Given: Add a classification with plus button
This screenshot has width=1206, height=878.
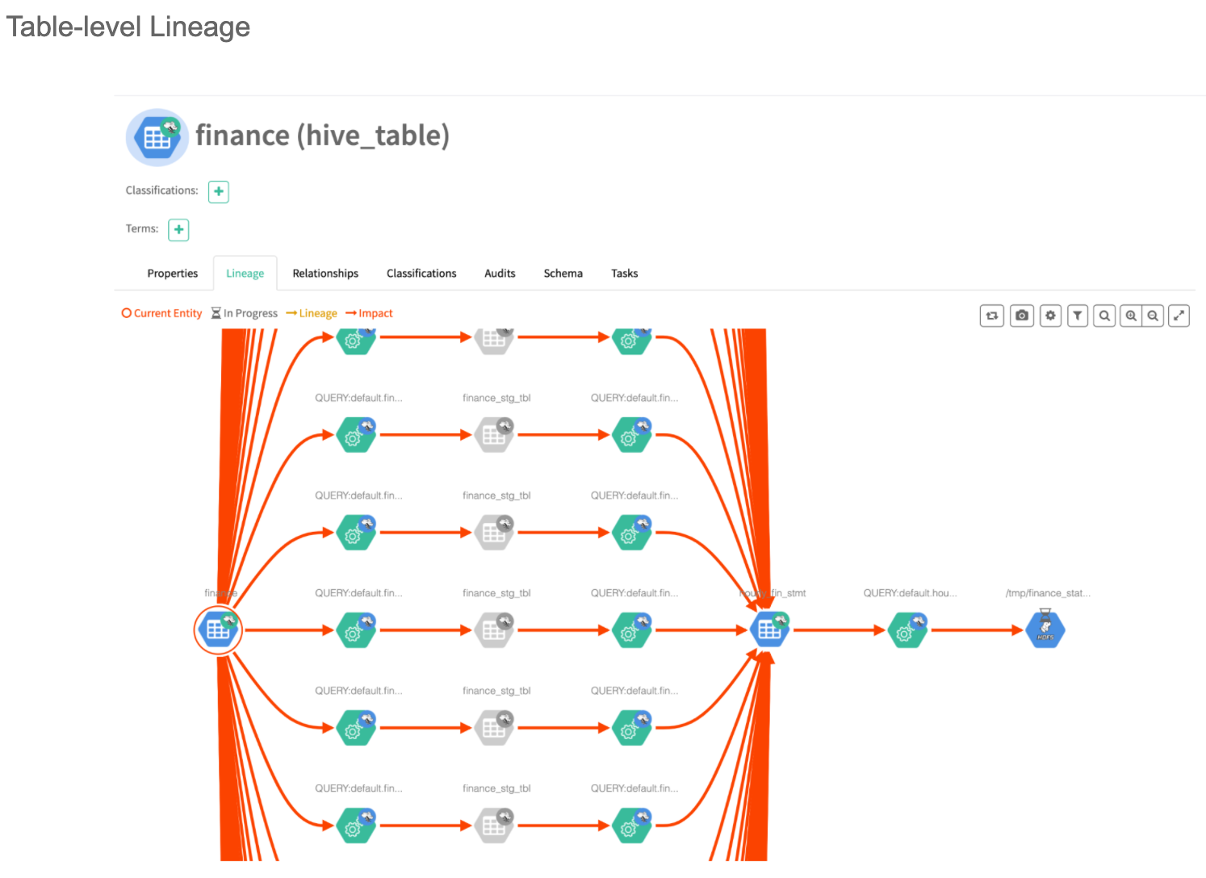Looking at the screenshot, I should [219, 192].
